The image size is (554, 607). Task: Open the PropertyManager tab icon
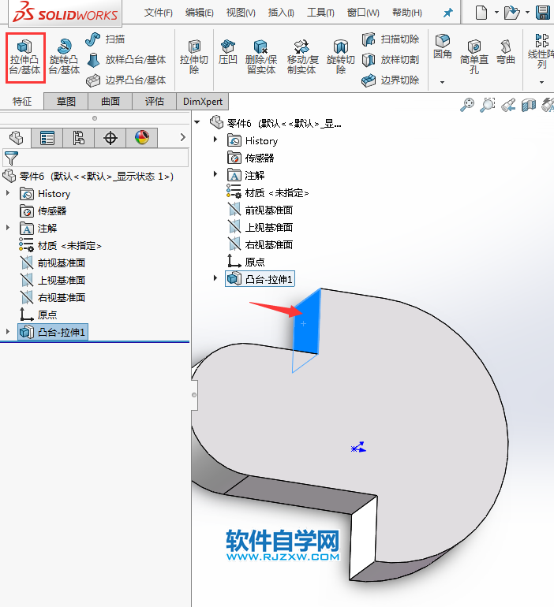tap(47, 138)
